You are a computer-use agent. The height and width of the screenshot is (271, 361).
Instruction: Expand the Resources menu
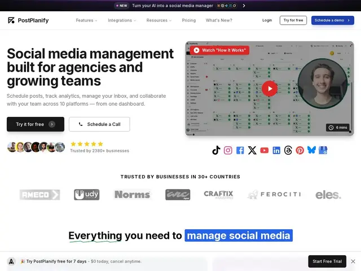point(159,20)
